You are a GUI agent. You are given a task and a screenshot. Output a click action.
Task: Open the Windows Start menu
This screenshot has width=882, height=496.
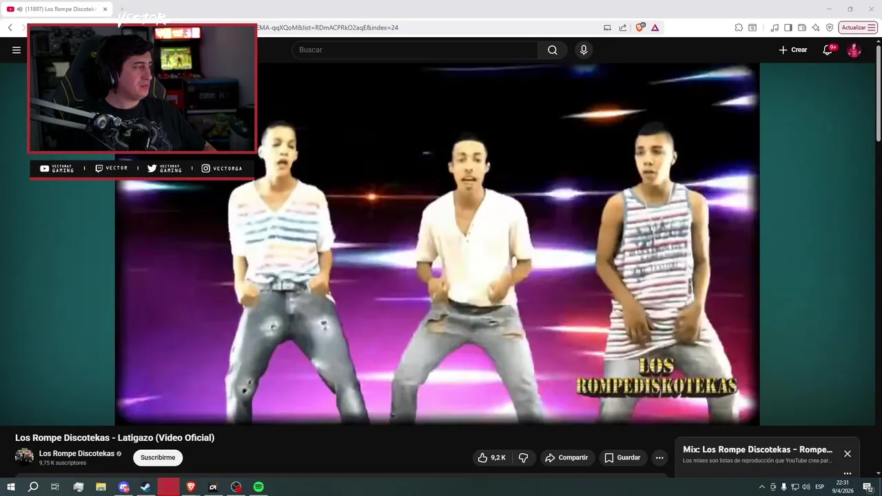coord(10,487)
